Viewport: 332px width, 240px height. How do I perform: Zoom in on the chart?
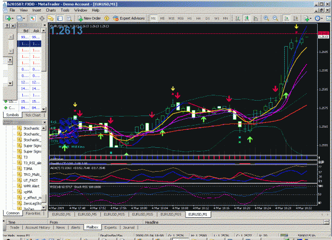click(266, 19)
